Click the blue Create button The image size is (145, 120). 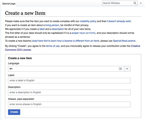coord(14,112)
